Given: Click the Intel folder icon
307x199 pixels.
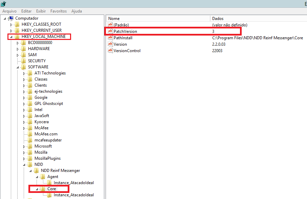Looking at the screenshot, I should pos(30,110).
